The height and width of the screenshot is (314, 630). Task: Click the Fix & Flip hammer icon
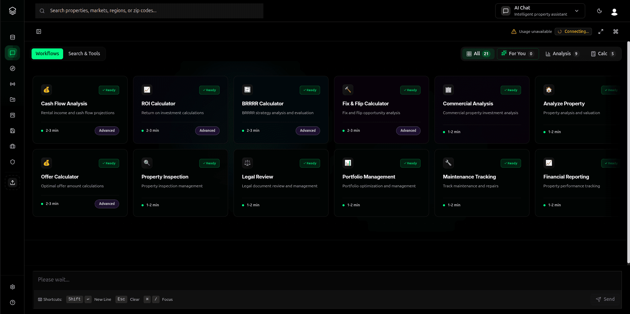[x=348, y=90]
